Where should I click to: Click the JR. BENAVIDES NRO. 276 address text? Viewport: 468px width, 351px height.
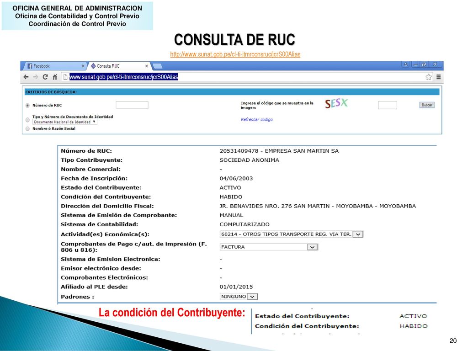pyautogui.click(x=318, y=206)
